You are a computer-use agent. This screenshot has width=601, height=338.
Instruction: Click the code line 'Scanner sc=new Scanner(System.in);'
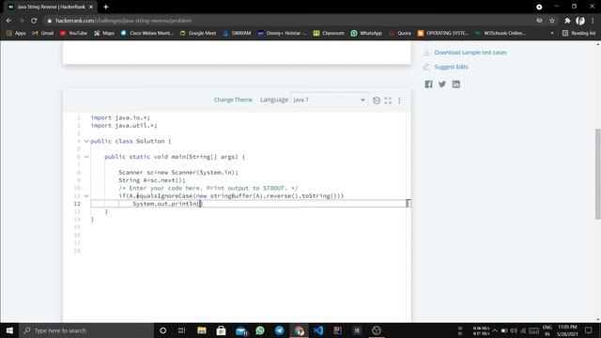tap(178, 173)
